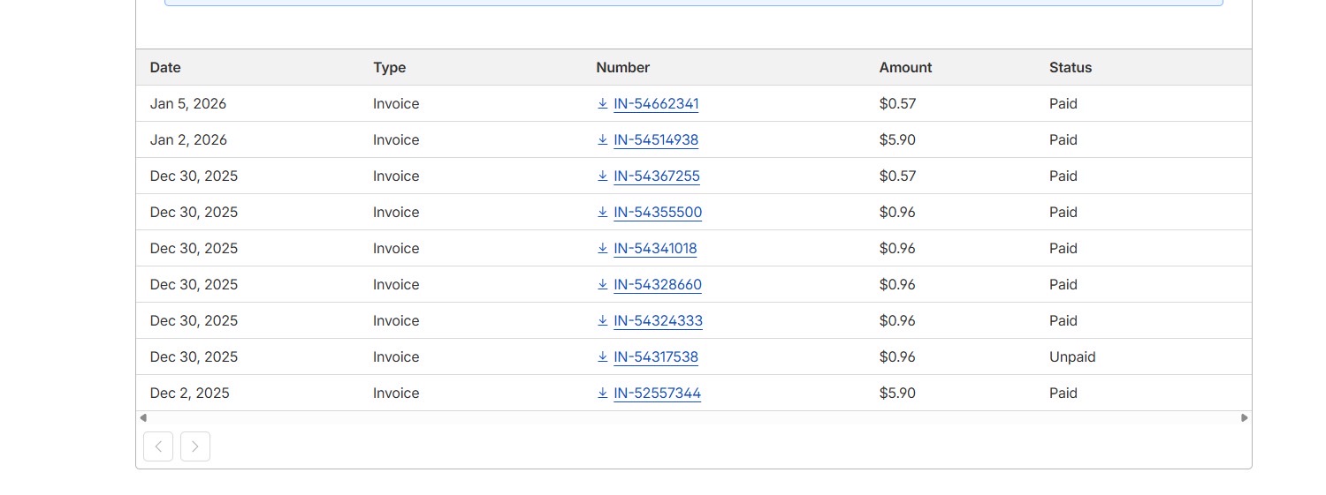The height and width of the screenshot is (495, 1326).
Task: Click download icon beside IN-54328660
Action: pyautogui.click(x=603, y=285)
